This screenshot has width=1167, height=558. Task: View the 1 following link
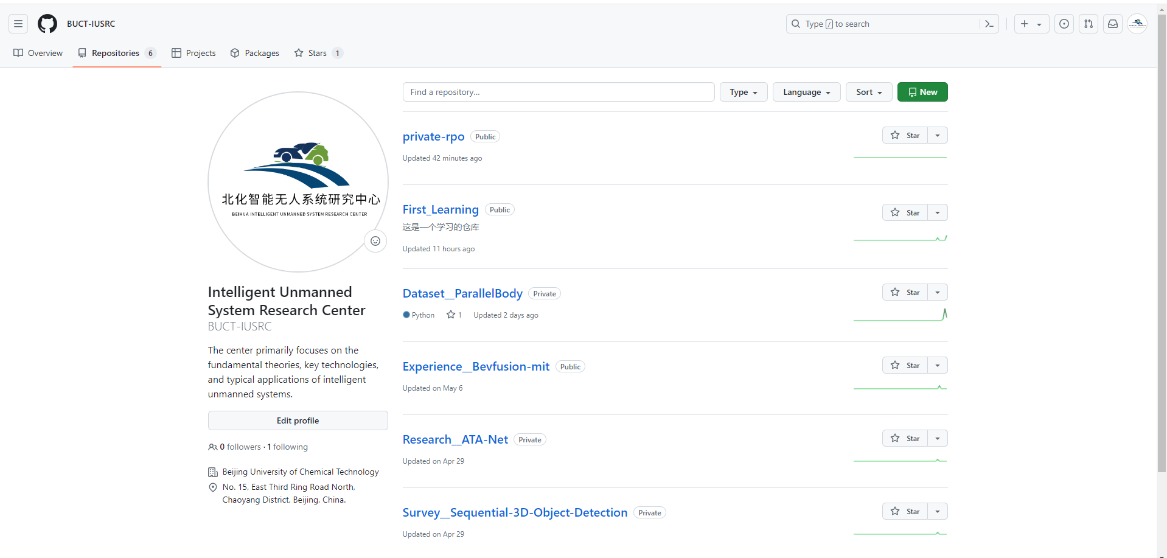[287, 447]
